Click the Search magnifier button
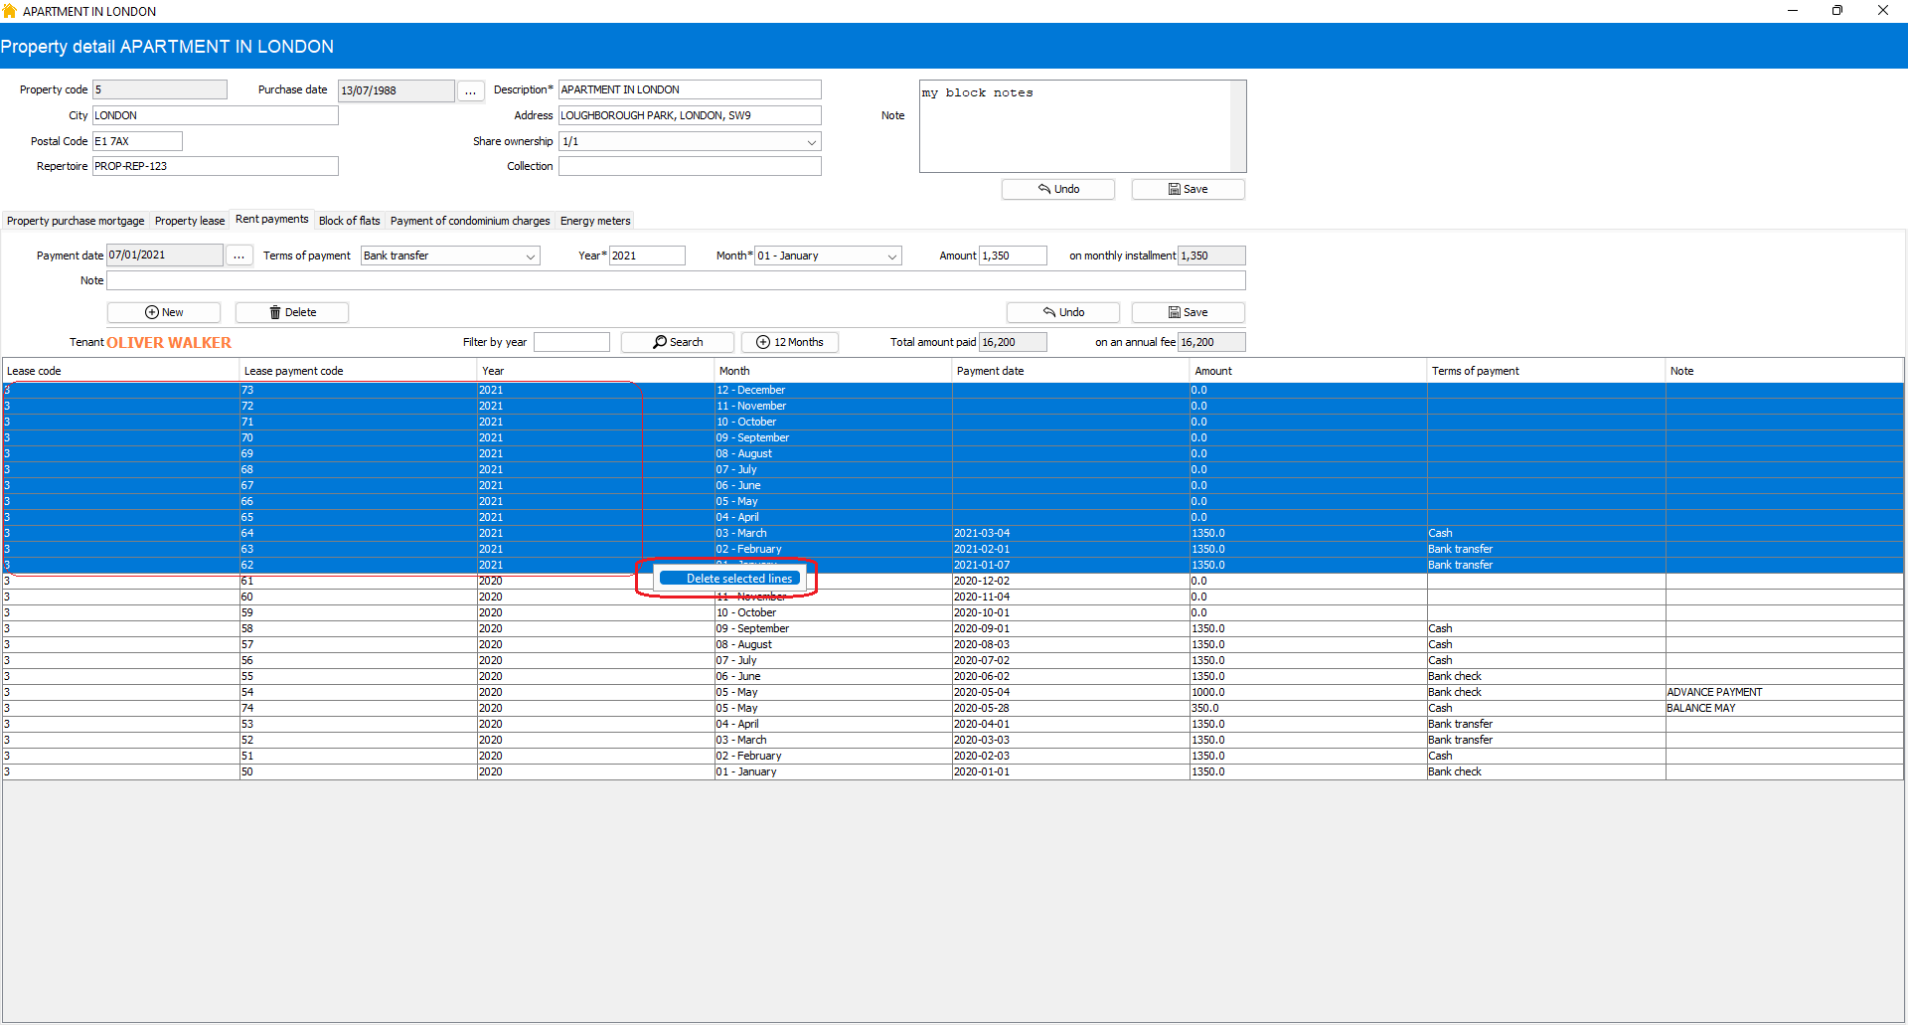 (678, 342)
